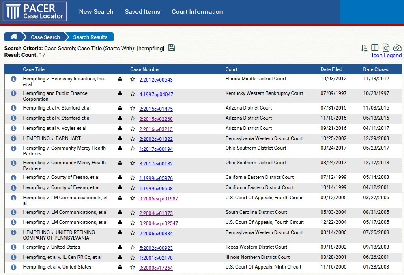Image resolution: width=404 pixels, height=275 pixels.
Task: Click the search-within-results document icon
Action: pyautogui.click(x=386, y=48)
